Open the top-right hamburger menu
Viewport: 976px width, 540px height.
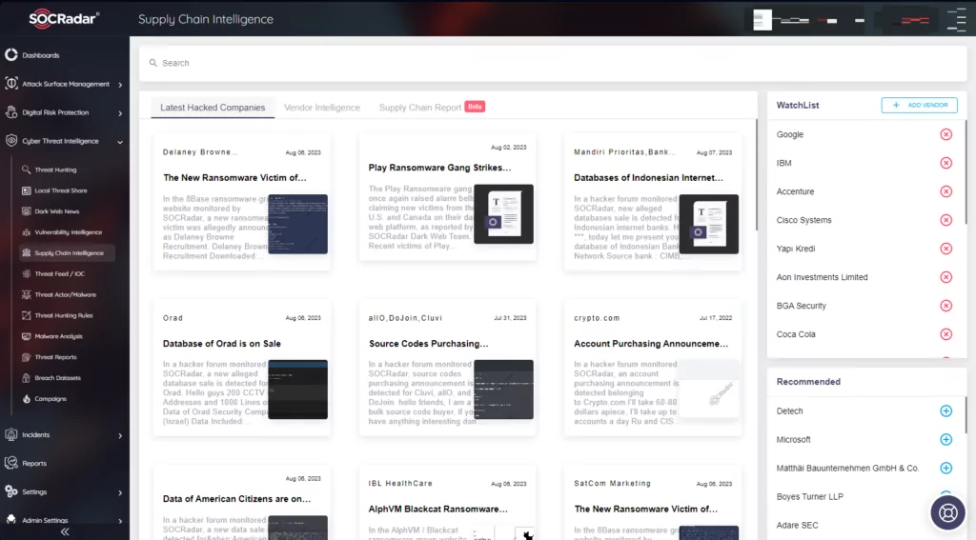pos(956,19)
